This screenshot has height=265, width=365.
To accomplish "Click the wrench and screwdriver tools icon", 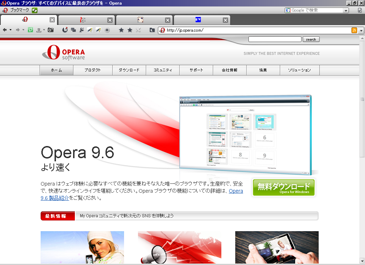I will (x=138, y=30).
